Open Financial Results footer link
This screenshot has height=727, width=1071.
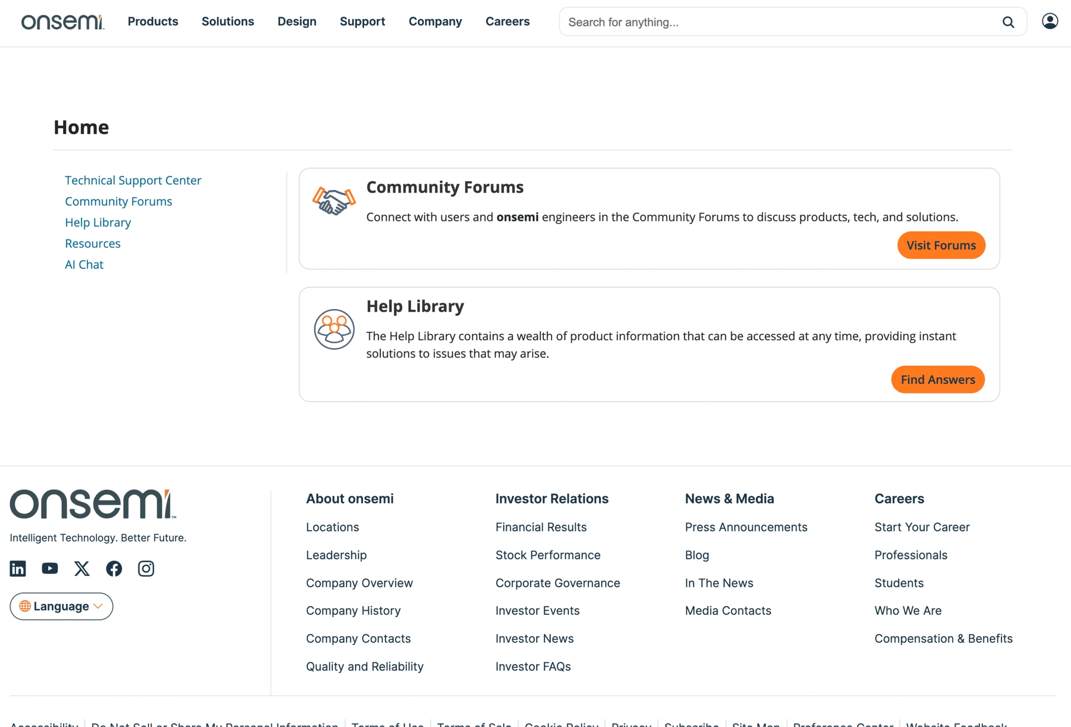coord(541,527)
